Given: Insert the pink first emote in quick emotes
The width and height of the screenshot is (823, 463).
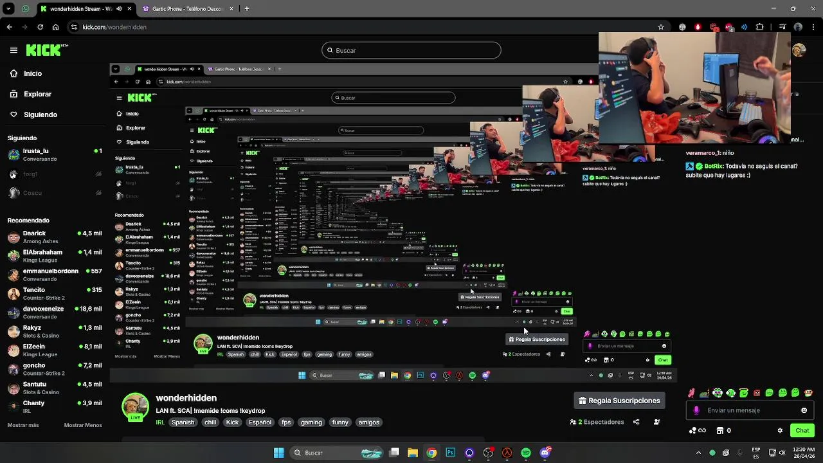Looking at the screenshot, I should click(691, 393).
